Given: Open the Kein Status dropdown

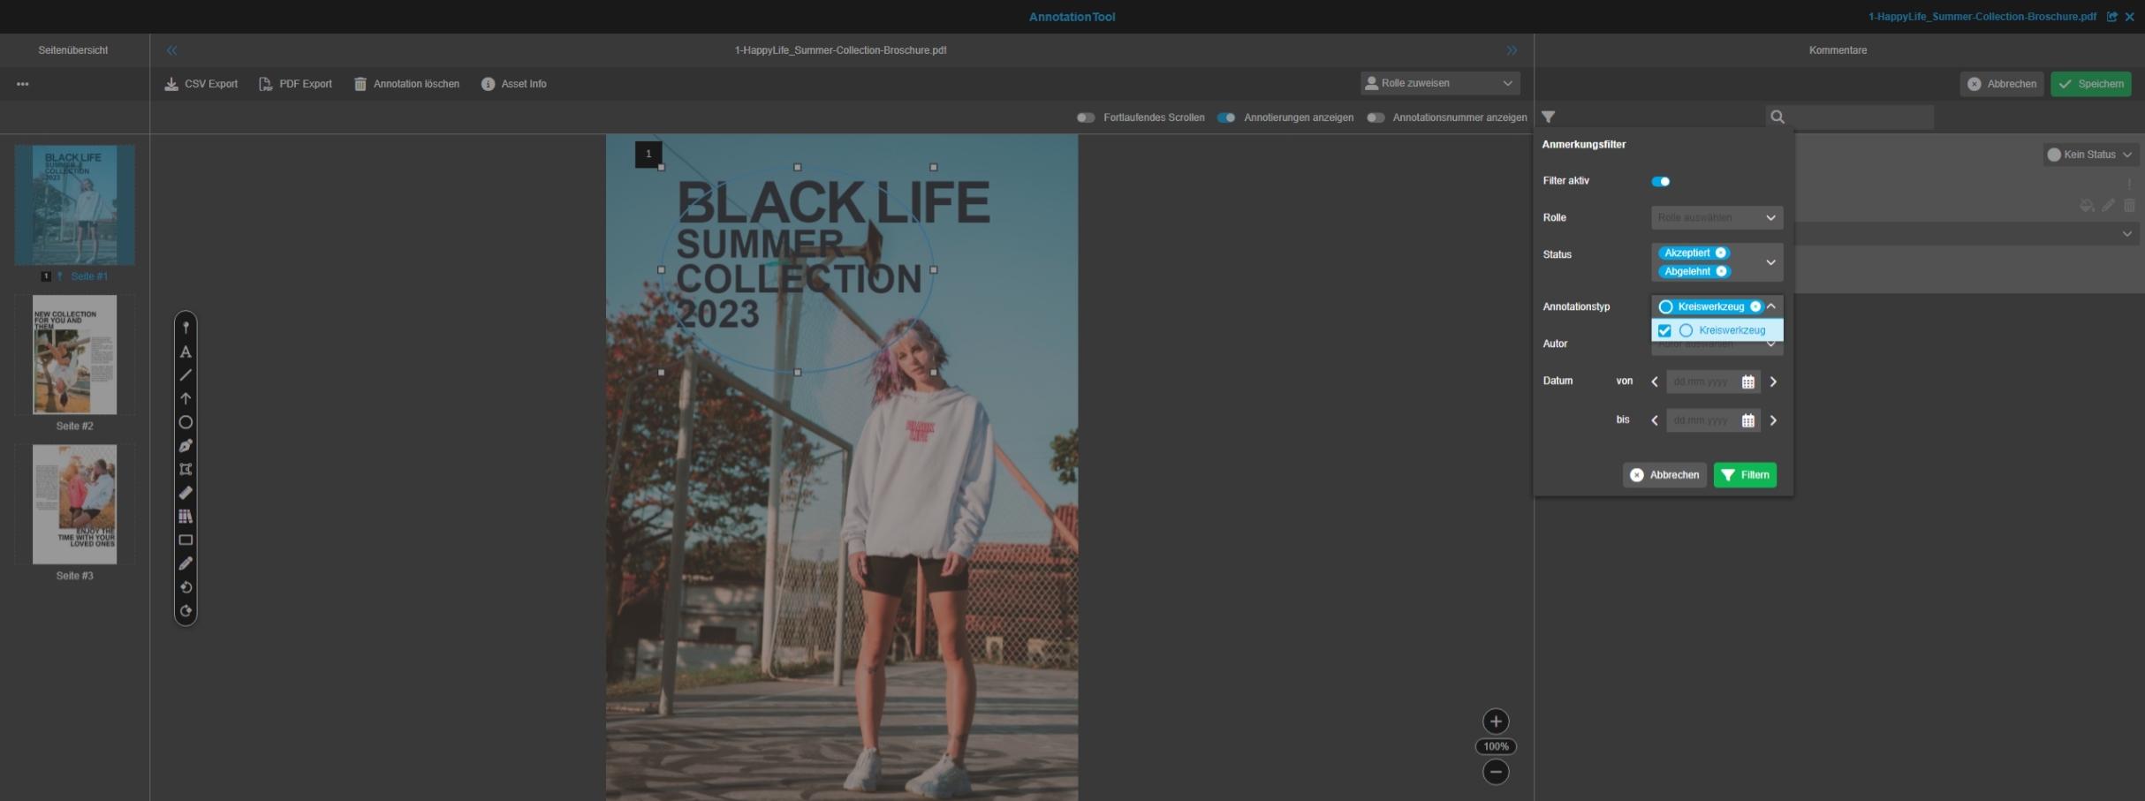Looking at the screenshot, I should pos(2089,155).
